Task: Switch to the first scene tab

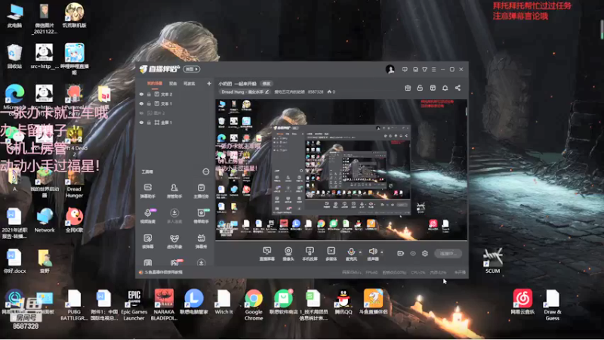Action: coord(155,83)
